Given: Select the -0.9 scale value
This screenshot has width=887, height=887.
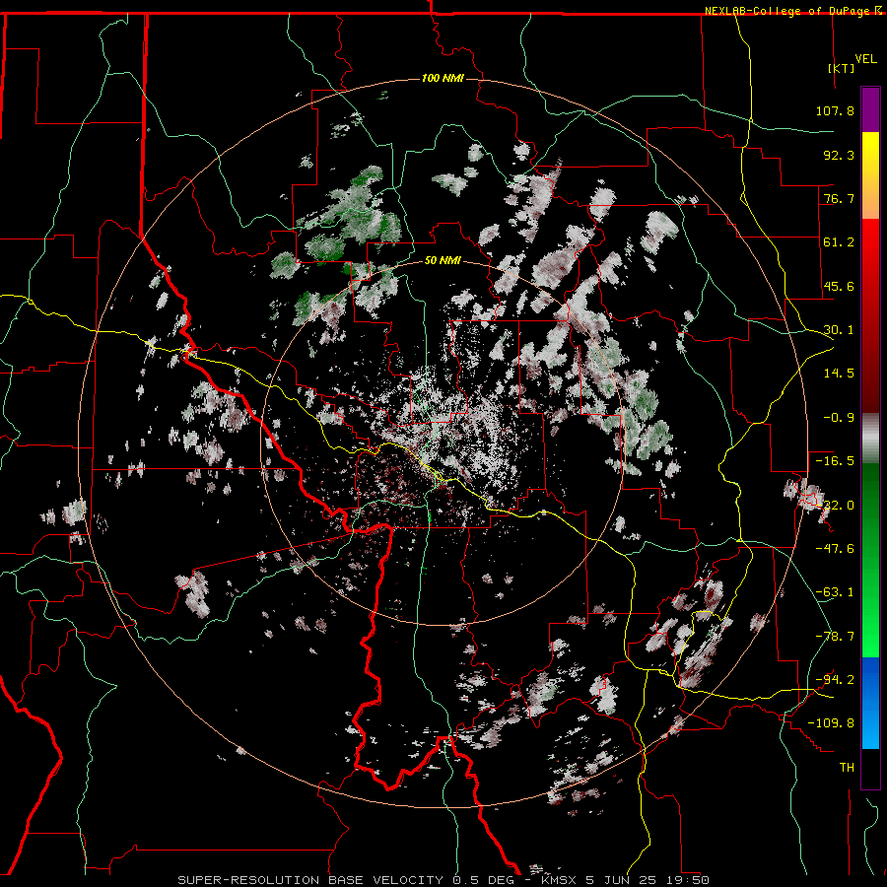Looking at the screenshot, I should click(x=839, y=418).
